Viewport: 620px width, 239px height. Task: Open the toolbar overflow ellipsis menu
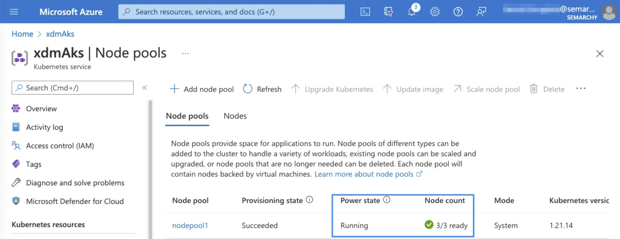[x=581, y=88]
